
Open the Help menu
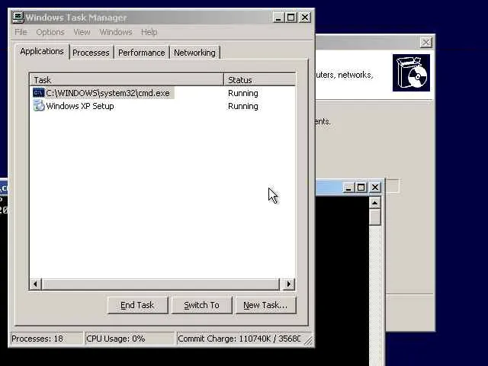[149, 32]
